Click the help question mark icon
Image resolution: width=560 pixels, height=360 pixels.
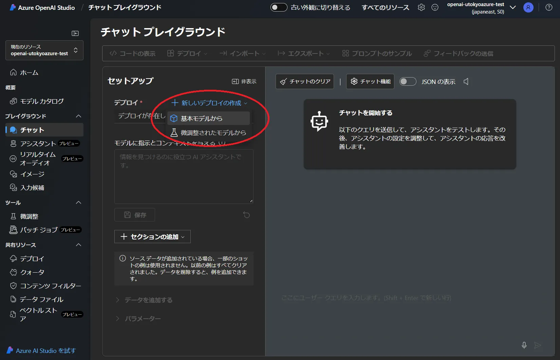pos(549,7)
